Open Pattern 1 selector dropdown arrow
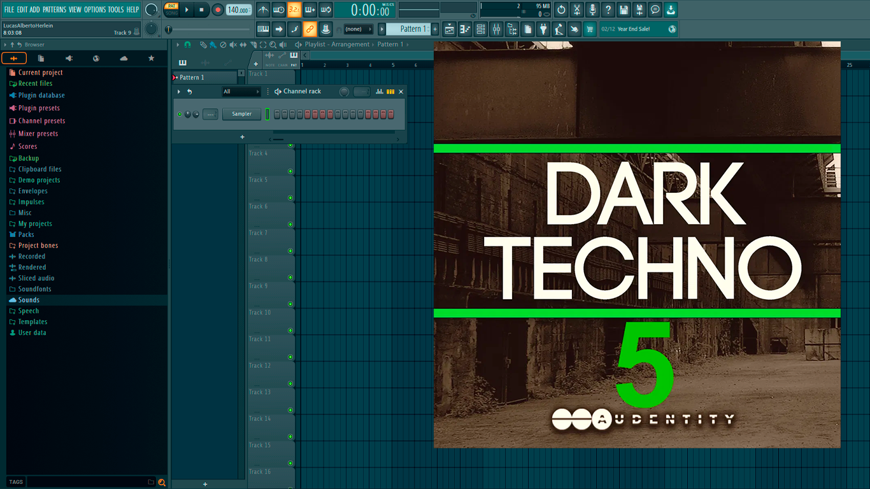Screen dimensions: 870x489 point(382,29)
